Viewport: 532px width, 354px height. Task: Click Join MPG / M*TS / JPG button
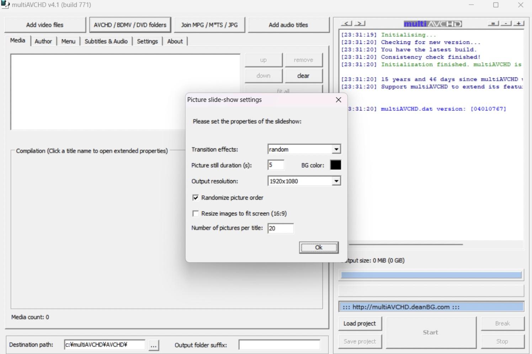(209, 25)
